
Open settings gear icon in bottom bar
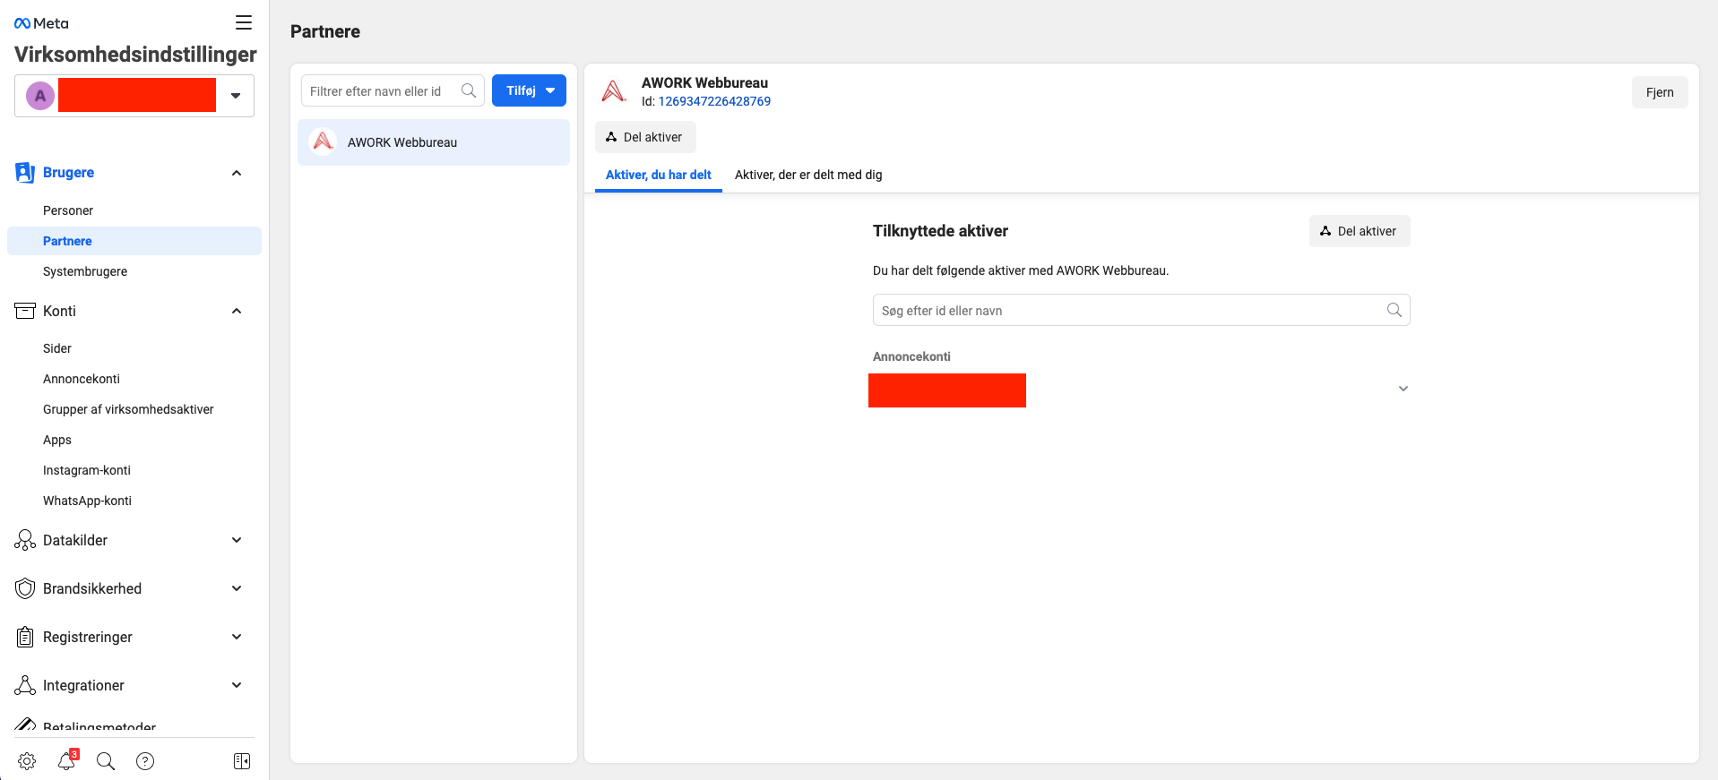click(x=27, y=761)
